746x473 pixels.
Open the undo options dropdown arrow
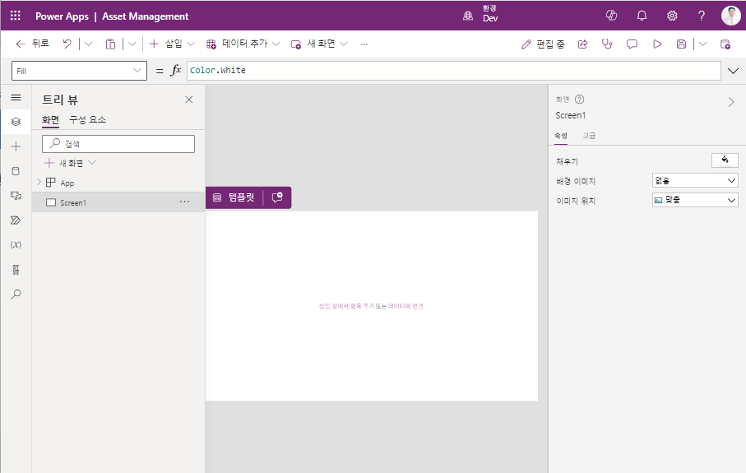(89, 44)
